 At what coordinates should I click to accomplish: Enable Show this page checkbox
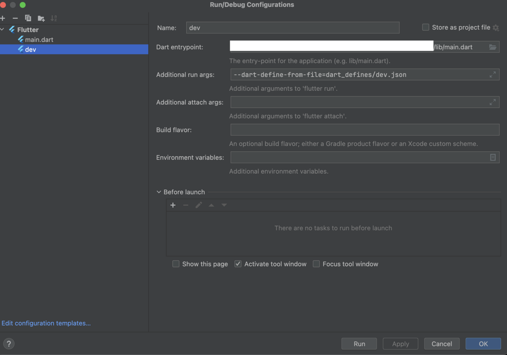176,264
